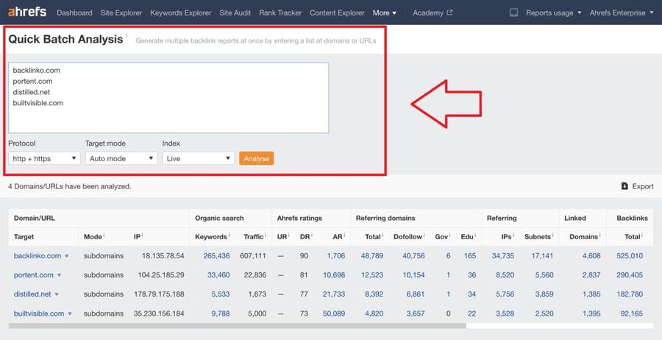Open backlinko.com target link
The image size is (662, 340).
[38, 255]
